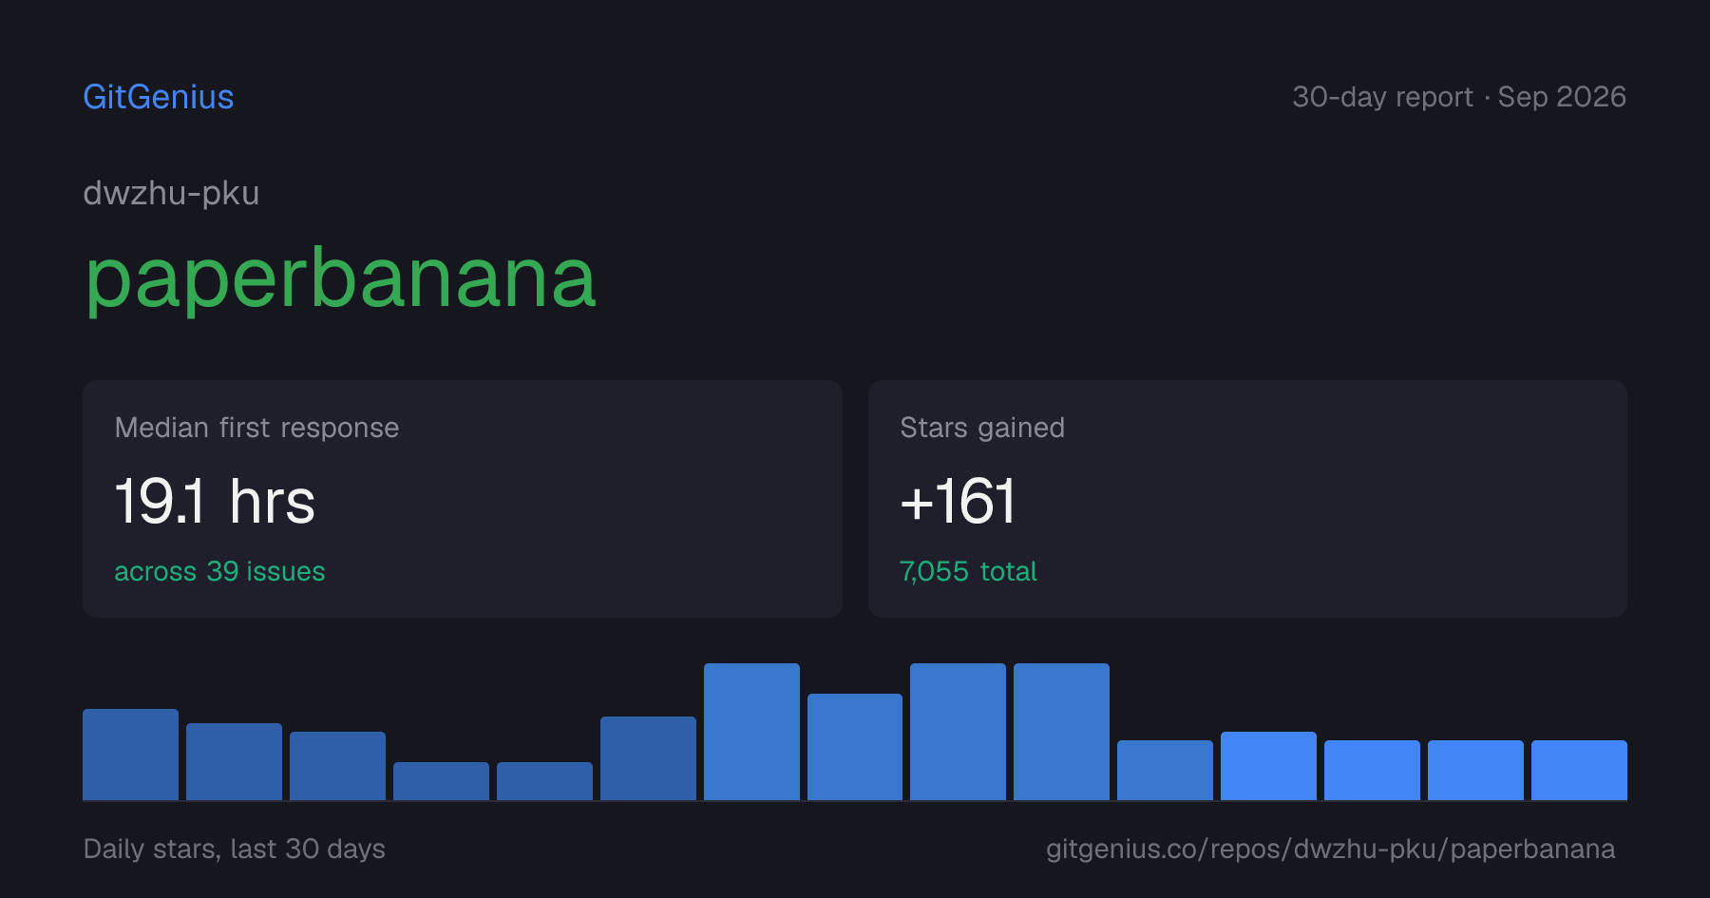1710x898 pixels.
Task: Select the tenth tall bar in chart
Action: [x=1061, y=732]
